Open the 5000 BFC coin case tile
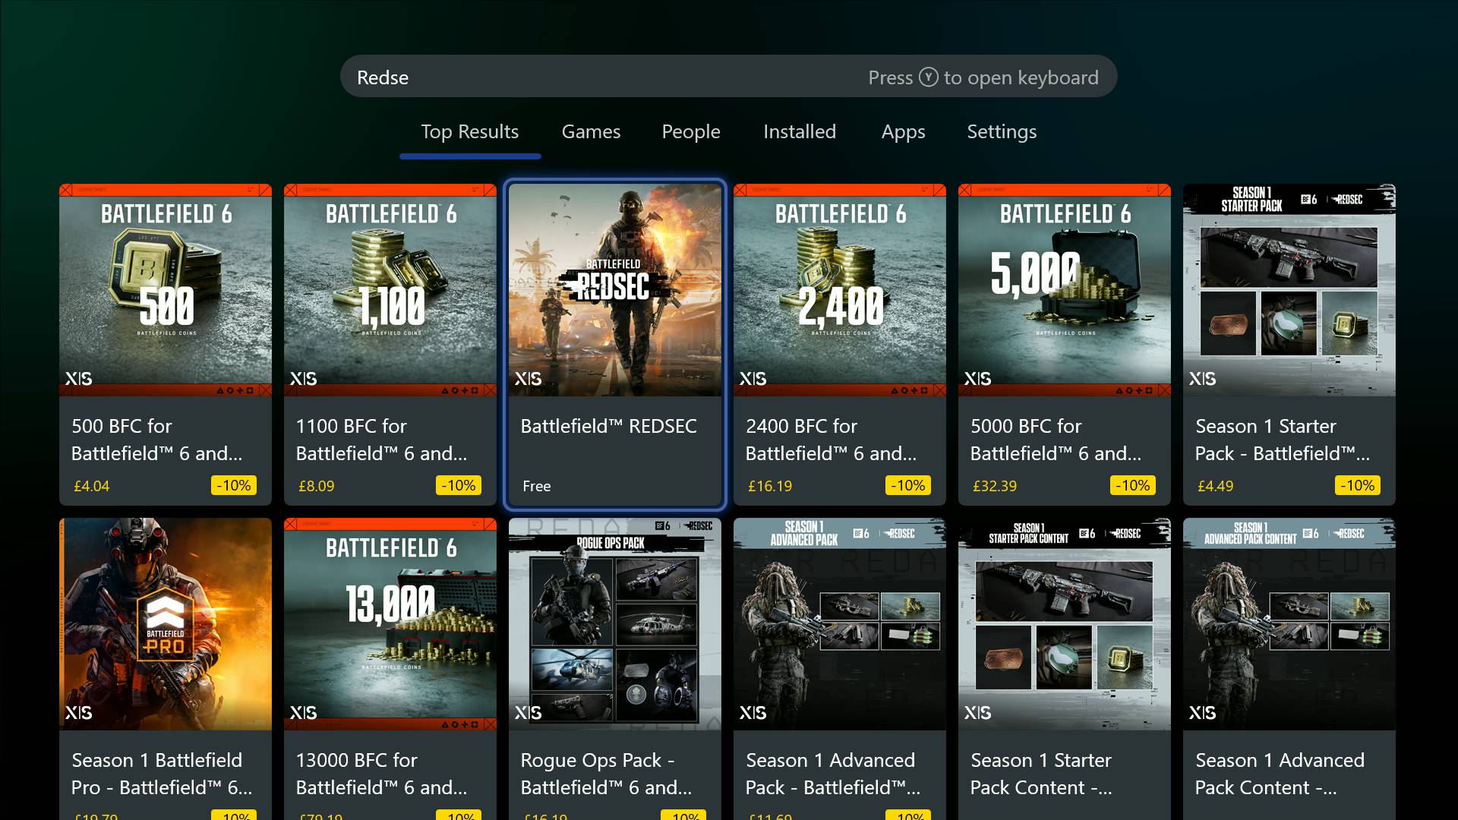The image size is (1458, 820). coord(1064,344)
